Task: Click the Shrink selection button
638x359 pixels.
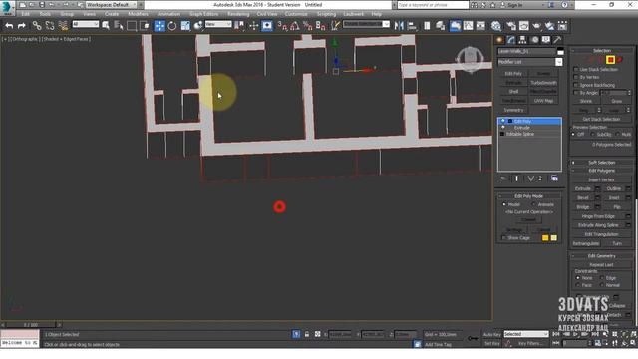Action: 586,101
